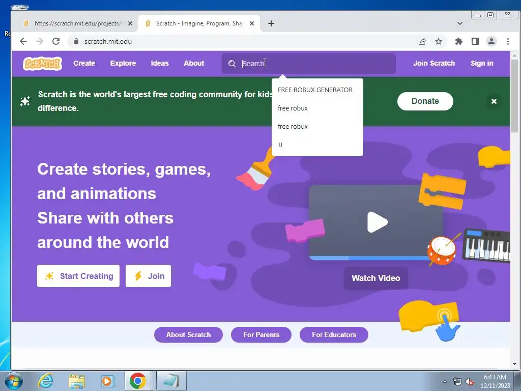Expand Chrome tab search chevron

(x=460, y=23)
